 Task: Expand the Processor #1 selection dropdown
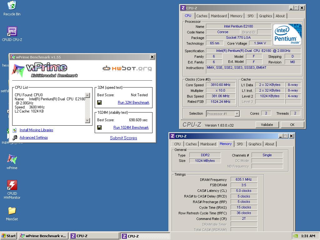(x=237, y=114)
